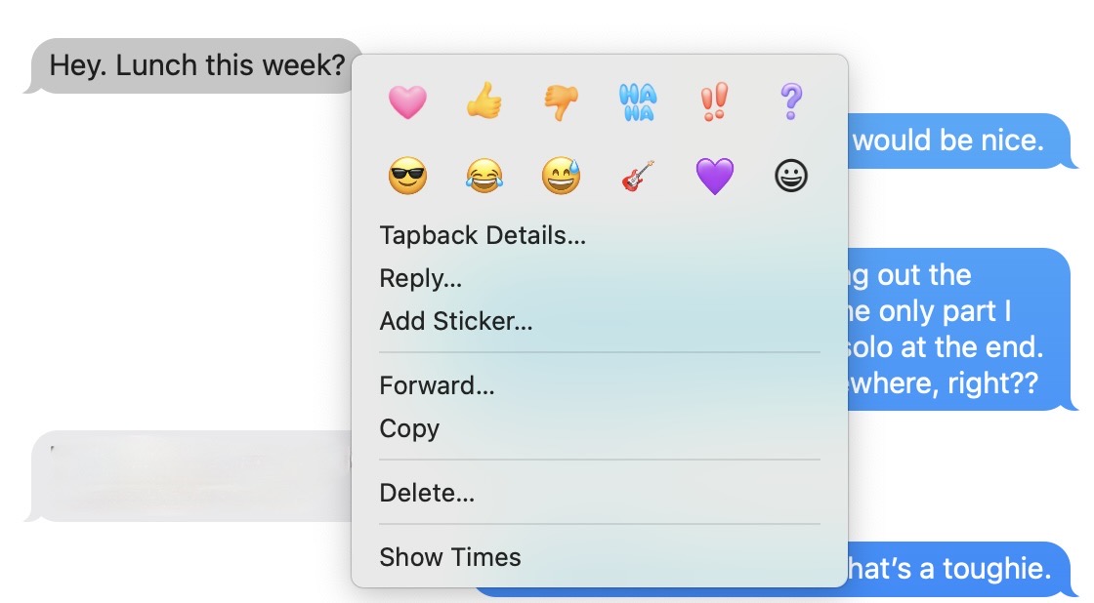Image resolution: width=1094 pixels, height=603 pixels.
Task: Select the purple question mark tapback
Action: [790, 101]
